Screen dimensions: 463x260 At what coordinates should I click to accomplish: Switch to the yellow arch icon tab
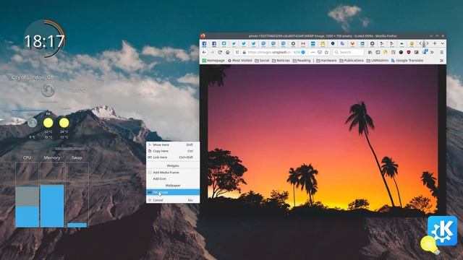click(x=323, y=43)
